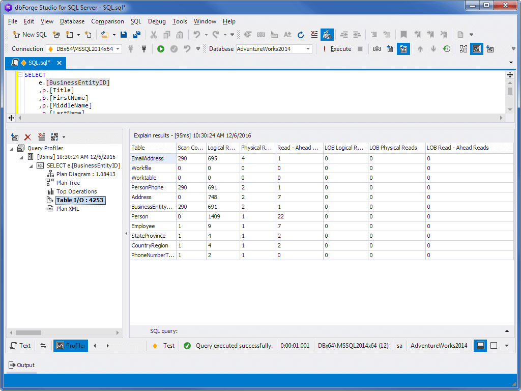Toggle the Query Profiler mode icon in toolbar
521x391 pixels.
(x=476, y=49)
